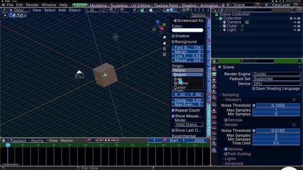
Task: Enable the Path Guiding checkbox
Action: click(x=226, y=154)
